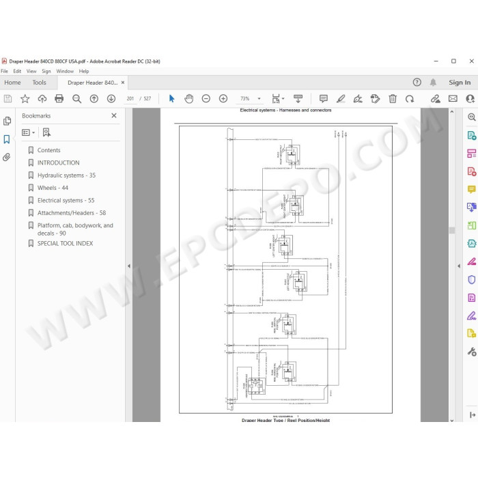Click the page number input field

pyautogui.click(x=130, y=98)
